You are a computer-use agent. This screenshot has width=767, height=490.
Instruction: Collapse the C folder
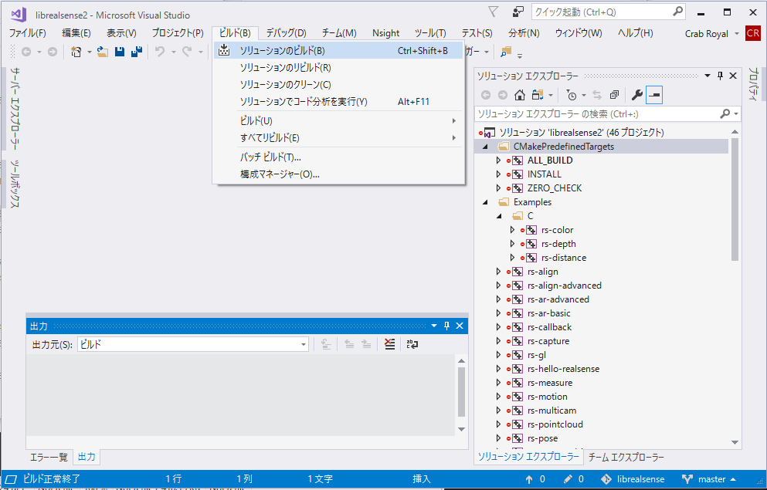(x=499, y=216)
